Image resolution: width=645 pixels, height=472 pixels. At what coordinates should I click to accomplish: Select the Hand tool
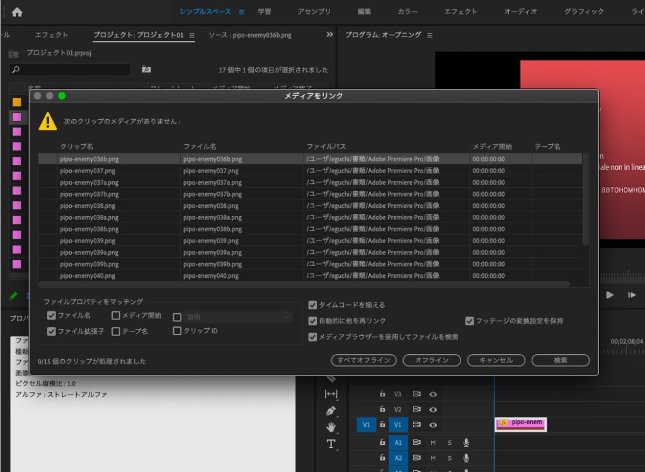click(331, 427)
